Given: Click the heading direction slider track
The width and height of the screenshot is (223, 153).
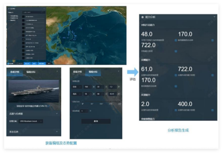Looking at the screenshot, I should tap(102, 101).
